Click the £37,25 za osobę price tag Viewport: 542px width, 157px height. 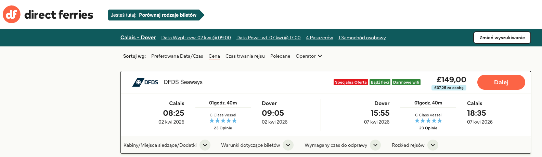click(x=449, y=88)
